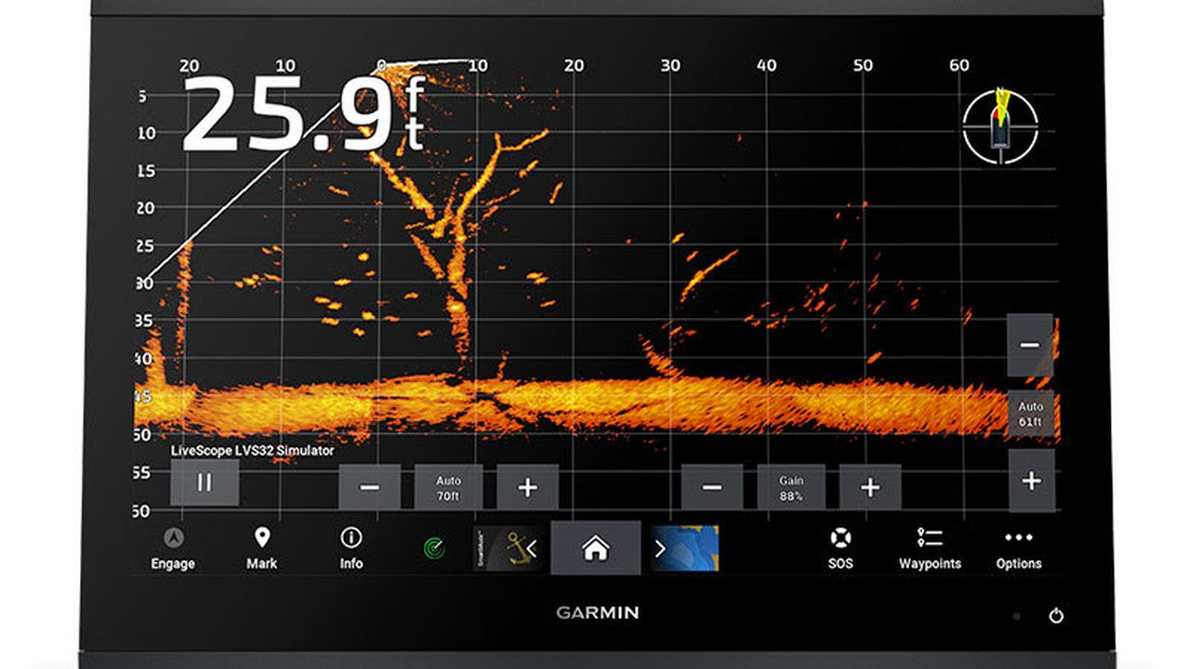
Task: Tap the Auto 70ft forward range button
Action: (x=448, y=487)
